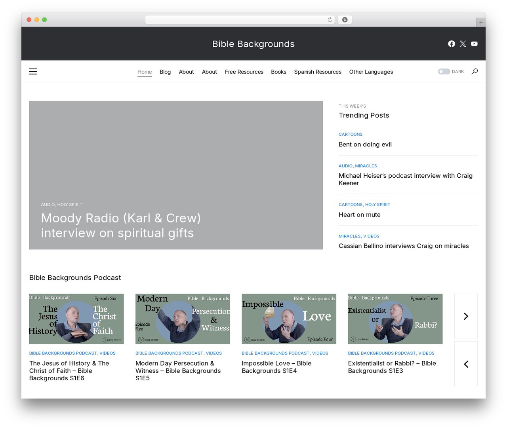This screenshot has width=507, height=429.
Task: Open the 'Heart on mute' trending post
Action: (360, 214)
